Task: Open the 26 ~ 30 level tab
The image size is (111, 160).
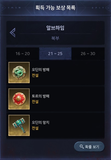Action: 88,54
